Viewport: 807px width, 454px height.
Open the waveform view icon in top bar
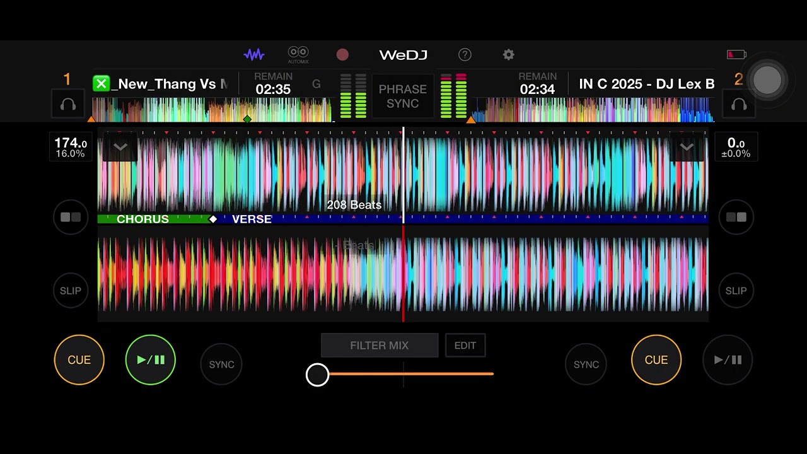pyautogui.click(x=254, y=55)
